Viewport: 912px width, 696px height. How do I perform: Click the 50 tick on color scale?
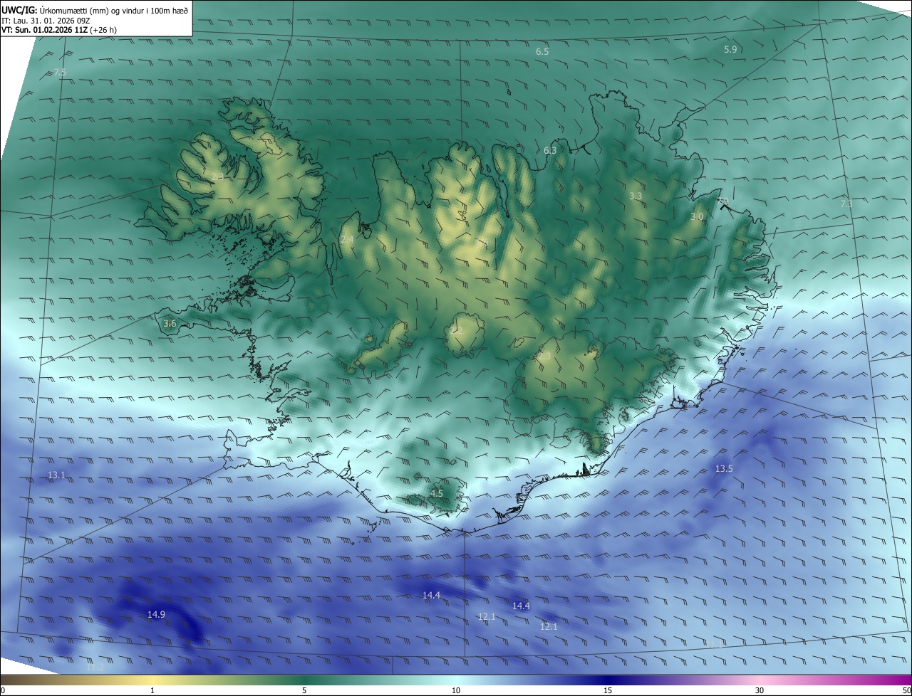[x=907, y=690]
